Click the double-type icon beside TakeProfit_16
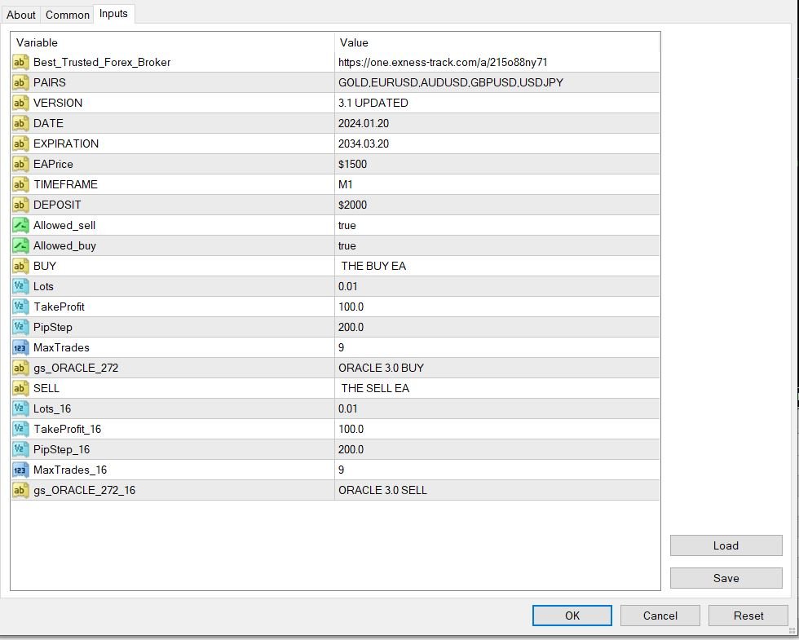 tap(20, 429)
